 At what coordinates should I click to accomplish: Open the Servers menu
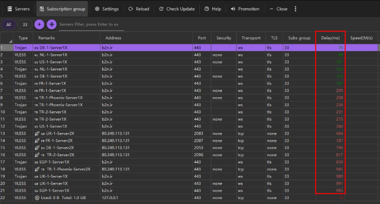coord(18,9)
